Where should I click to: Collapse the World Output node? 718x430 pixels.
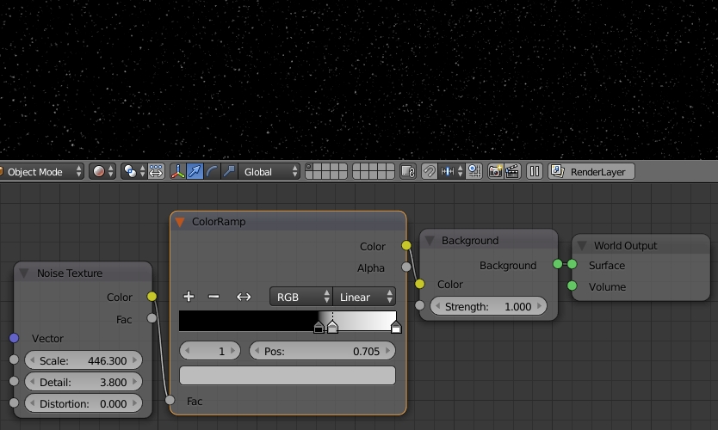582,246
